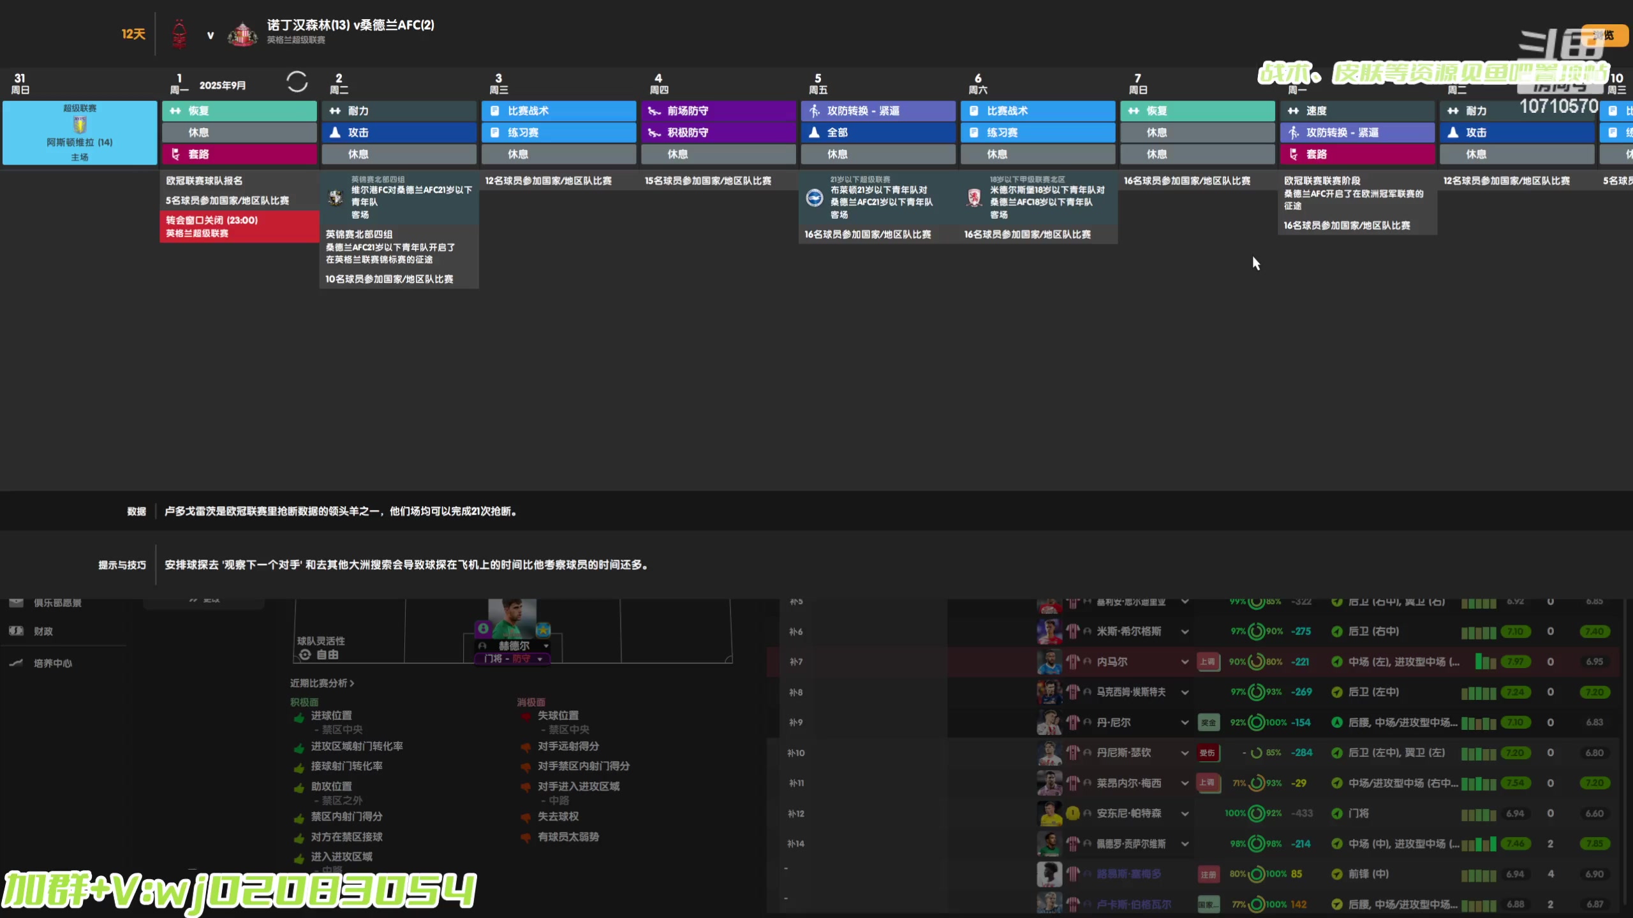Open the 卢卡斯·伯格瓦尔 player link

(x=1134, y=904)
